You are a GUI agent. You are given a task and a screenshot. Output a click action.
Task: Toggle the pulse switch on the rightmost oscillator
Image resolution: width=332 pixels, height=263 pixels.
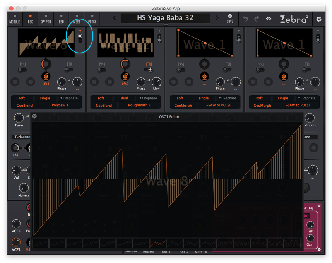pyautogui.click(x=307, y=69)
